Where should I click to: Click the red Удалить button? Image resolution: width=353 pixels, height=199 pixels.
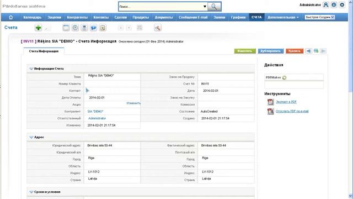(295, 51)
